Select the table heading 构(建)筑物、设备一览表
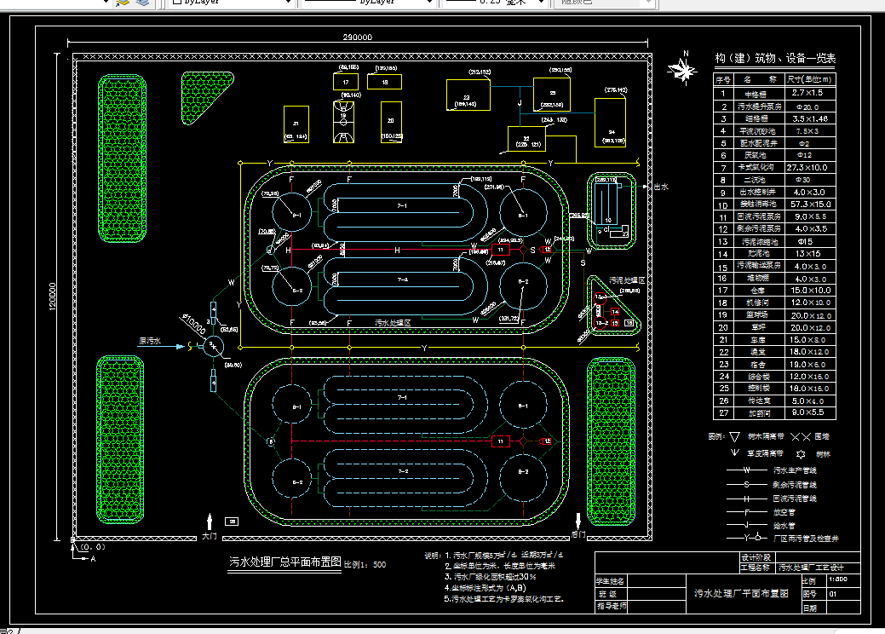 click(775, 58)
